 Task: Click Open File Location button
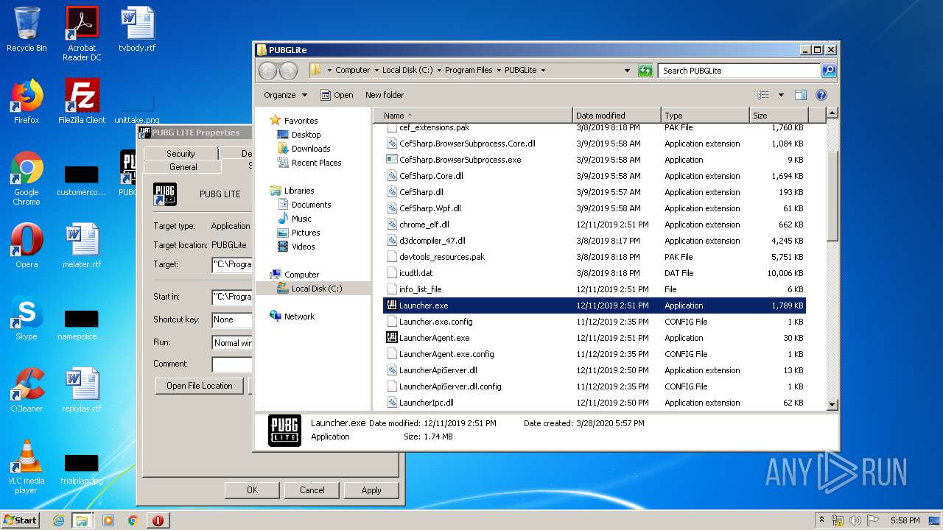click(200, 386)
